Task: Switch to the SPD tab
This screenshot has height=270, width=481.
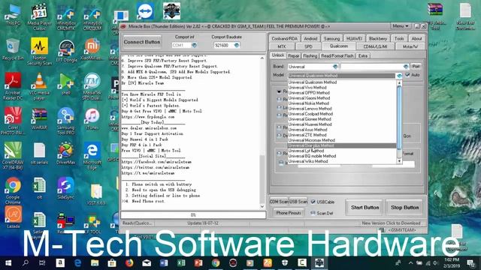Action: click(308, 46)
